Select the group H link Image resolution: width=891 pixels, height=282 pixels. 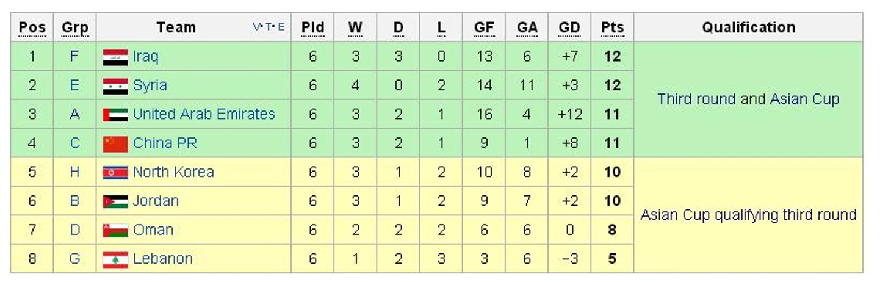pyautogui.click(x=74, y=172)
